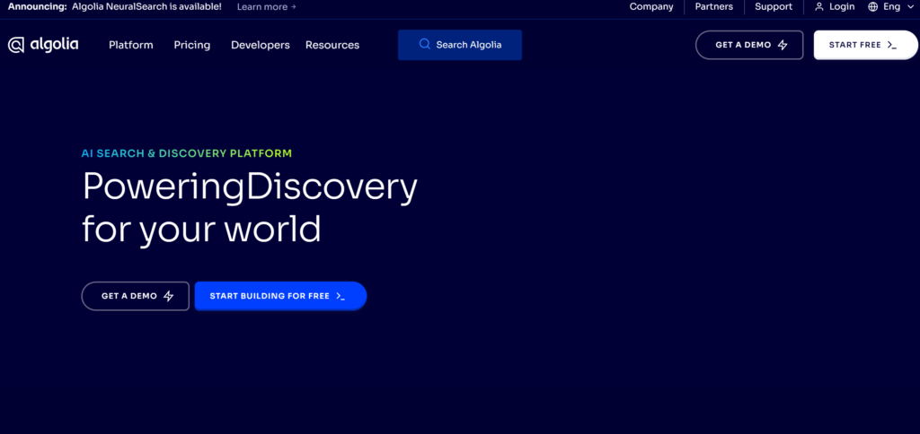Expand the Eng language dropdown chevron
920x434 pixels.
click(910, 7)
